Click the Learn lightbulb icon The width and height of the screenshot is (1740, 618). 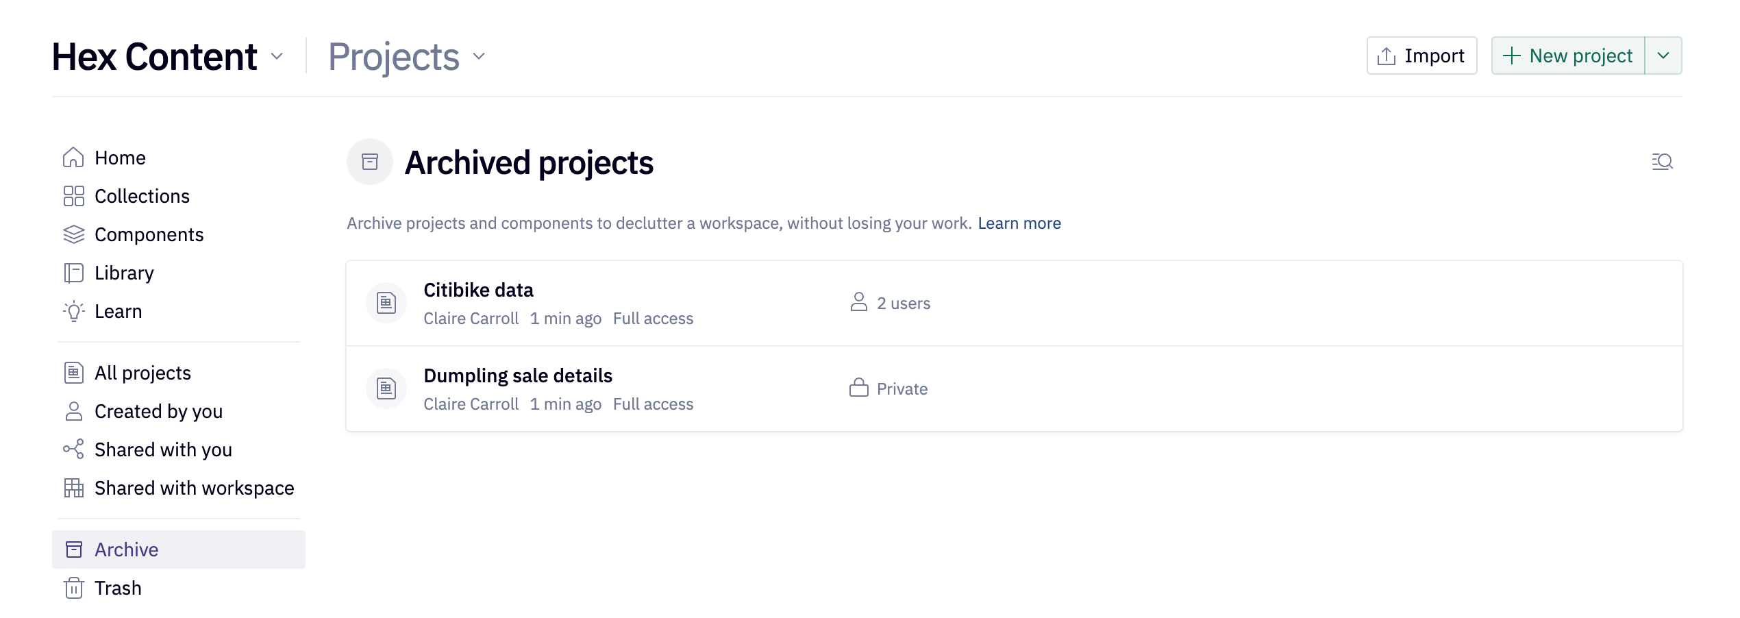[x=73, y=310]
